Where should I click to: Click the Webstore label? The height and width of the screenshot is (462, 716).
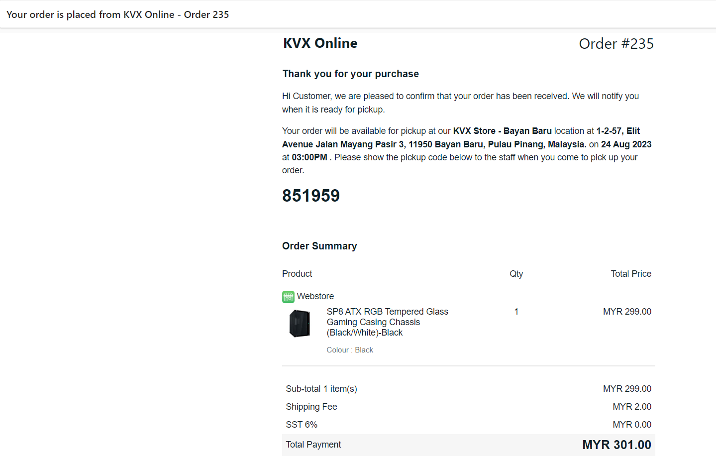pos(315,296)
